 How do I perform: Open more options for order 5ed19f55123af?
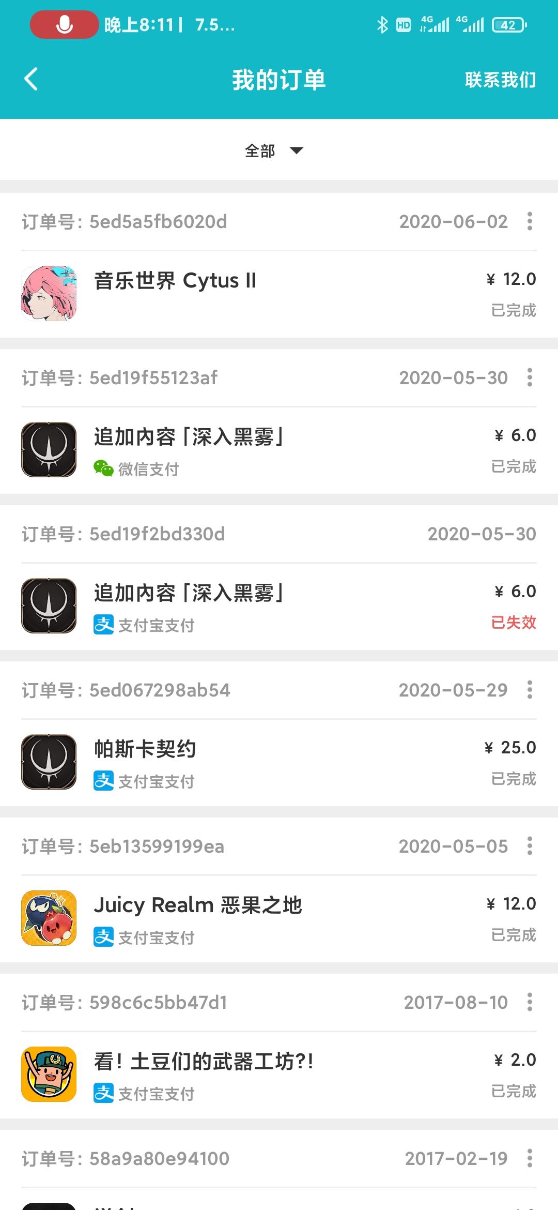point(530,377)
